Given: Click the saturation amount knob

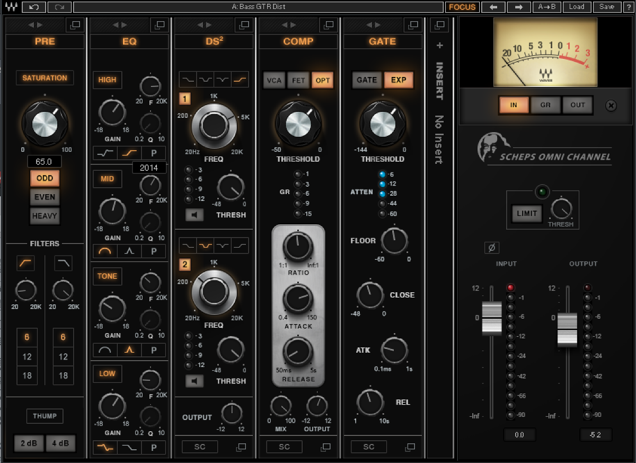Looking at the screenshot, I should coord(45,123).
